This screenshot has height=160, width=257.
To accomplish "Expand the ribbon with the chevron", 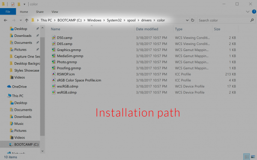I will [248, 12].
